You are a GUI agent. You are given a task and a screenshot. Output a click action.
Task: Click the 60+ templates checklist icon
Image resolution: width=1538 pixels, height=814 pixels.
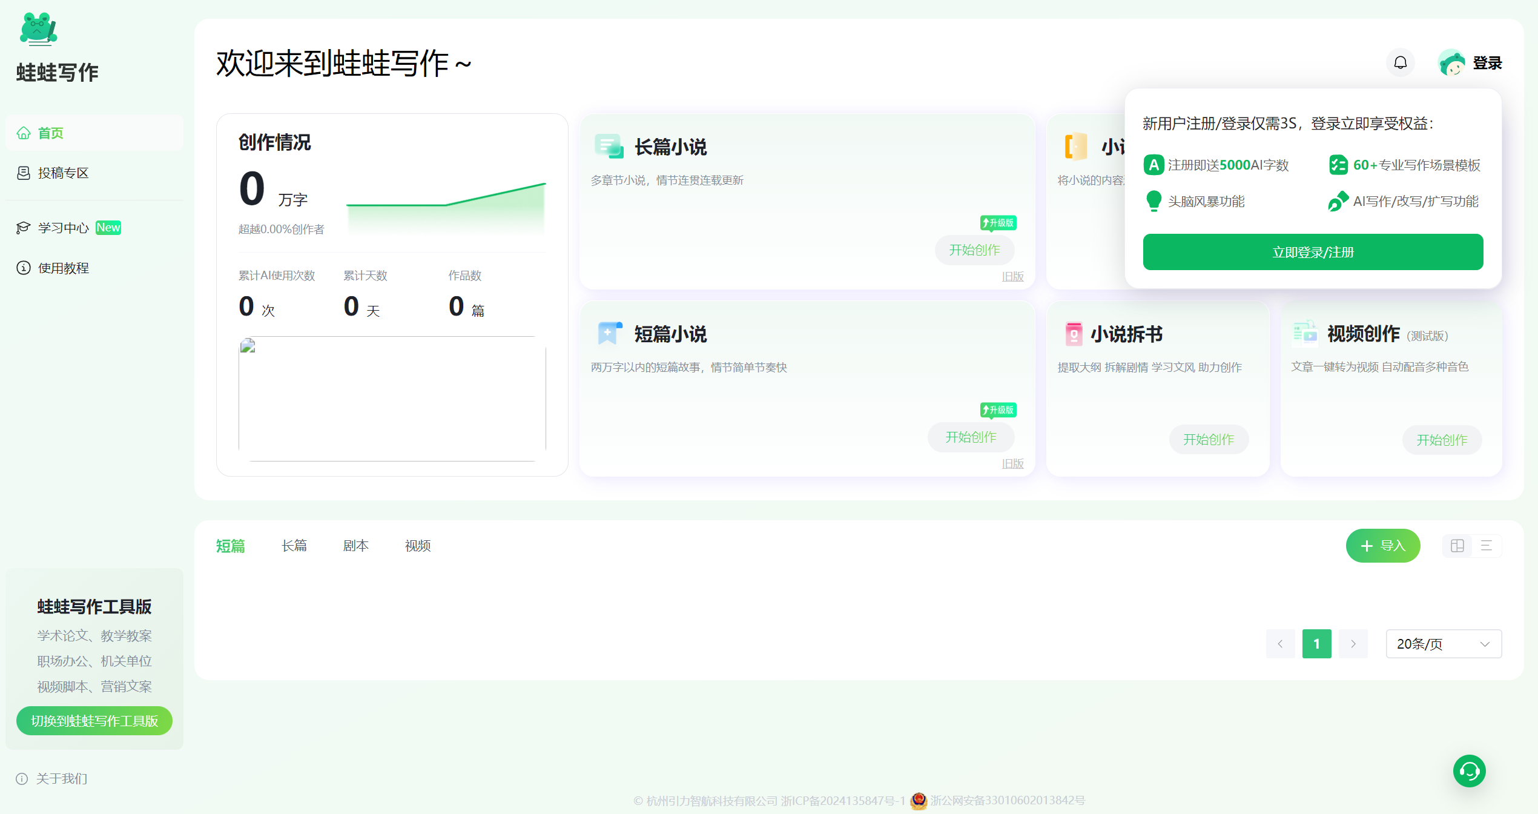1338,165
